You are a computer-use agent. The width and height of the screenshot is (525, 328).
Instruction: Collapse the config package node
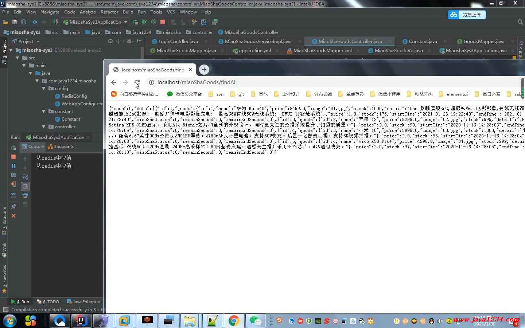[x=43, y=88]
